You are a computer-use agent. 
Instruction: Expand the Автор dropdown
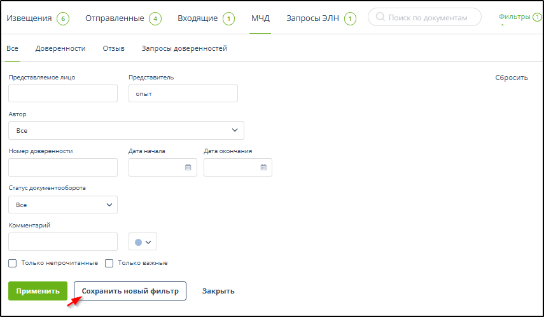coord(126,130)
